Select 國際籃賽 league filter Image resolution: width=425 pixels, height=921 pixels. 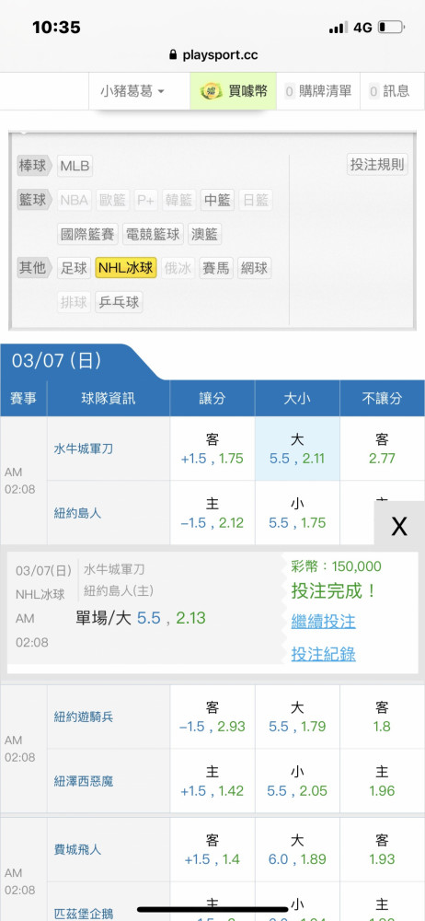pos(88,234)
